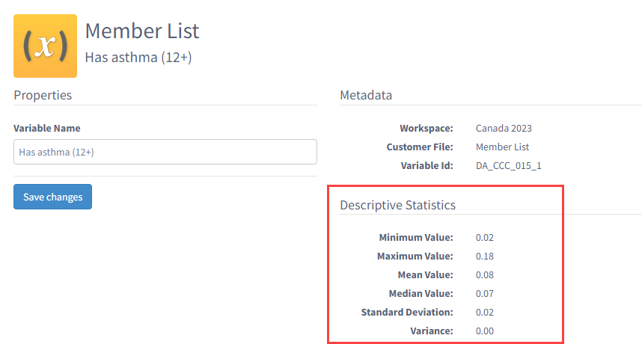Viewport: 642px width, 344px height.
Task: Click the 'Median Value:' label
Action: [x=421, y=294]
